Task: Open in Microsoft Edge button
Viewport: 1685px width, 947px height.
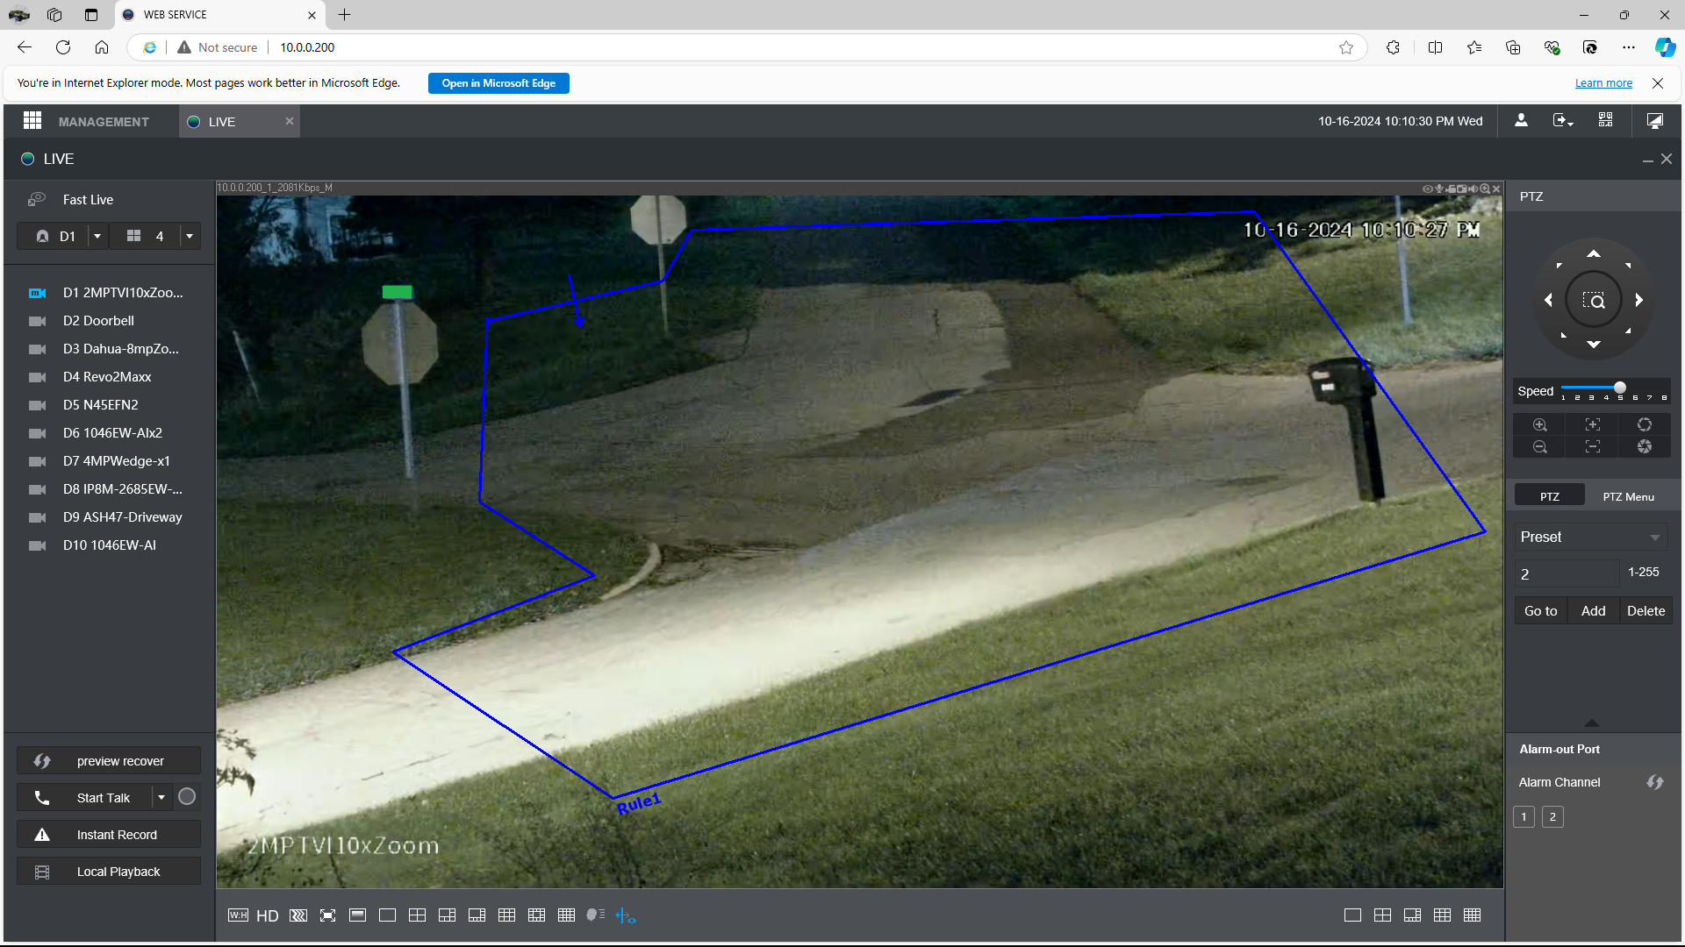Action: pos(498,83)
